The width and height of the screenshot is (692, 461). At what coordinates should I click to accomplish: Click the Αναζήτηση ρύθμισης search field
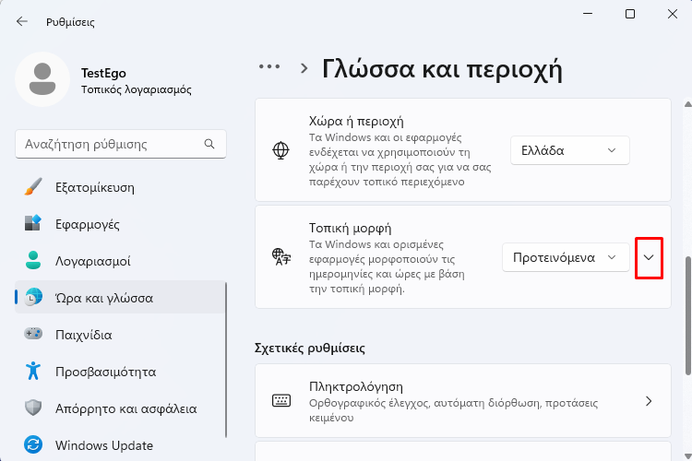121,144
